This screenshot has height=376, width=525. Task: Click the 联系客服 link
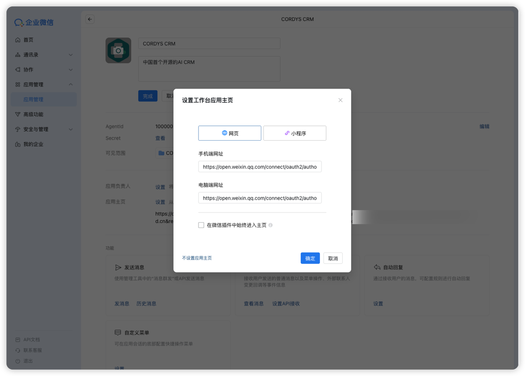point(33,350)
